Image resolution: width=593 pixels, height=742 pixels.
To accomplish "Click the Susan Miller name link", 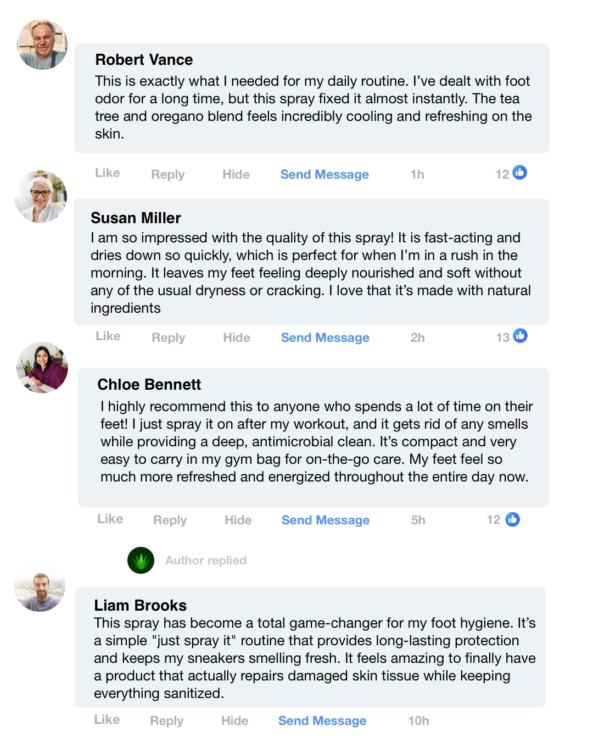I will click(x=136, y=218).
